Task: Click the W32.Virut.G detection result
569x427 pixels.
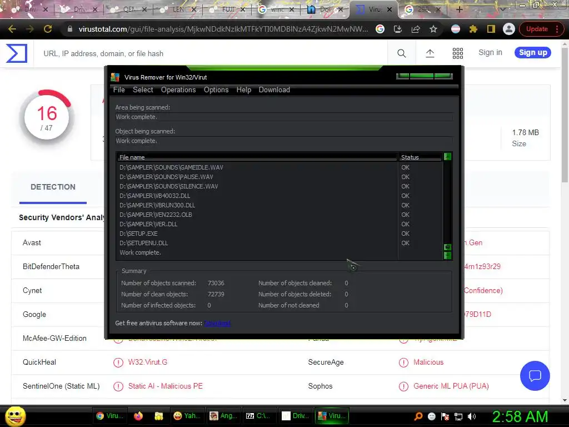Action: (148, 362)
